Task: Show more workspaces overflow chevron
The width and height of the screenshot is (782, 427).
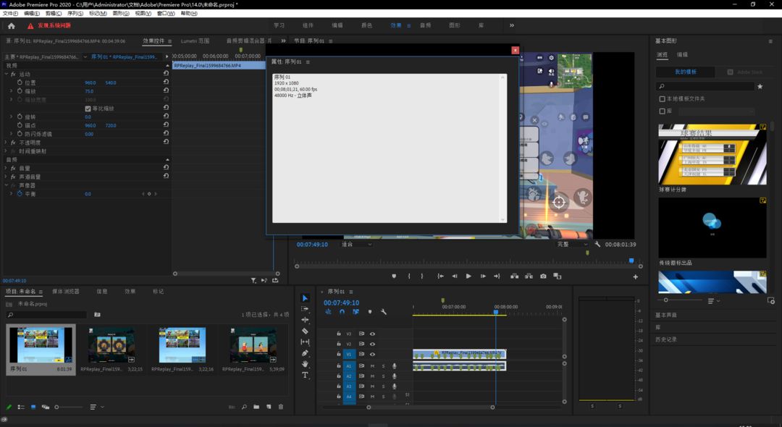Action: click(x=512, y=25)
